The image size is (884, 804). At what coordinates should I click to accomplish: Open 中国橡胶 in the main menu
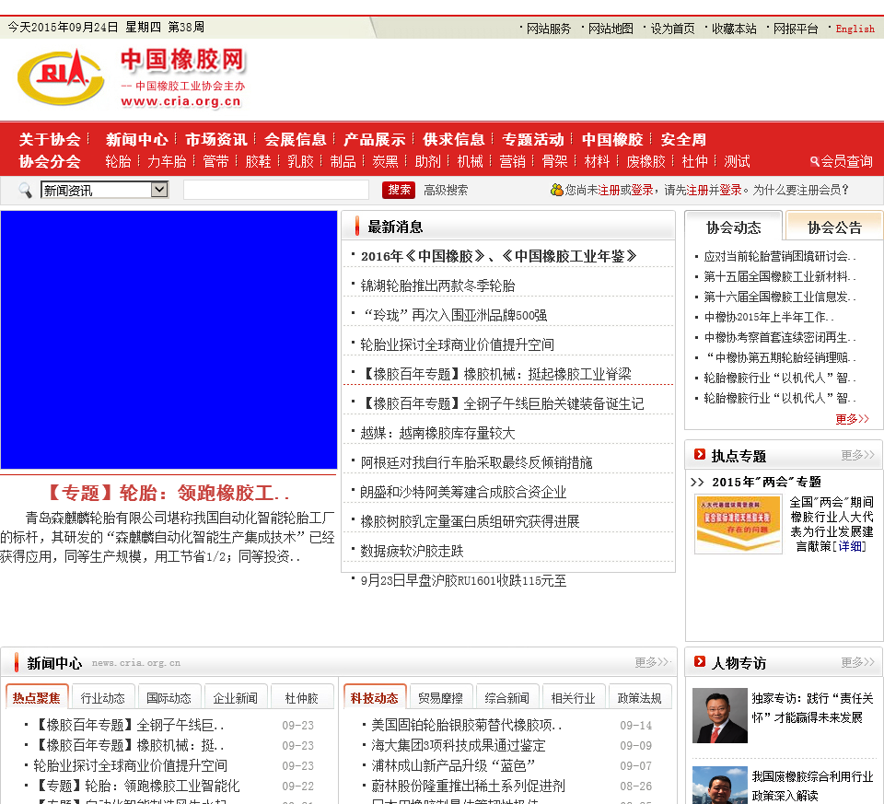pos(612,139)
